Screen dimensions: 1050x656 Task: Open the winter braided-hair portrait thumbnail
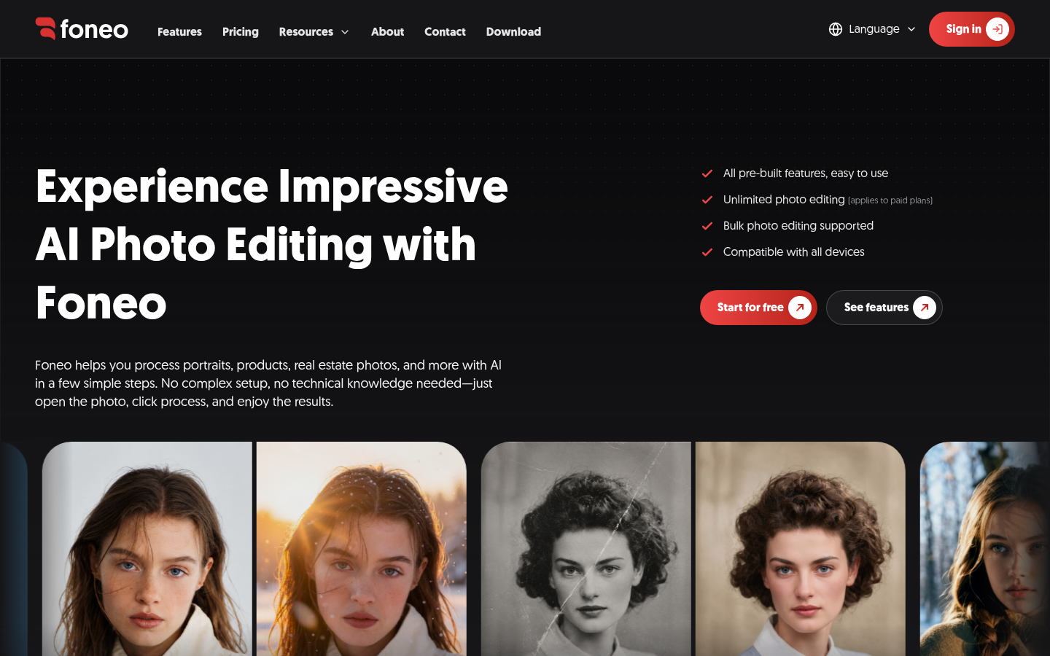point(985,549)
